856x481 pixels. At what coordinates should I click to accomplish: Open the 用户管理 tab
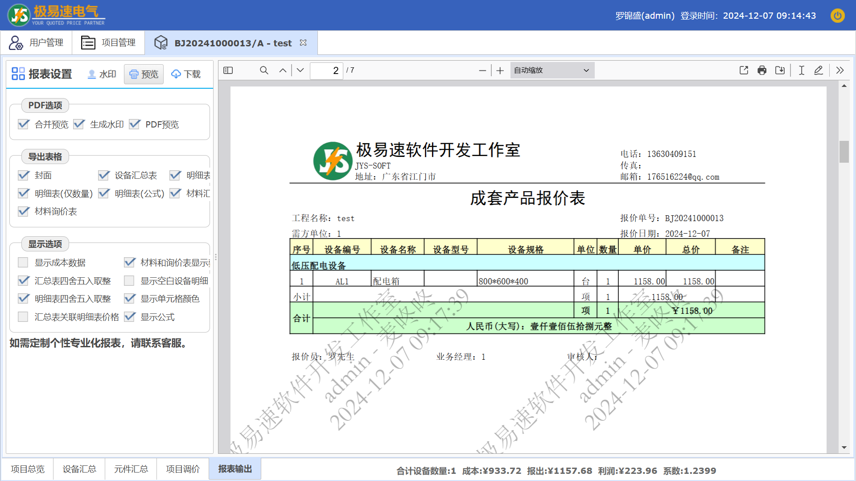coord(37,43)
